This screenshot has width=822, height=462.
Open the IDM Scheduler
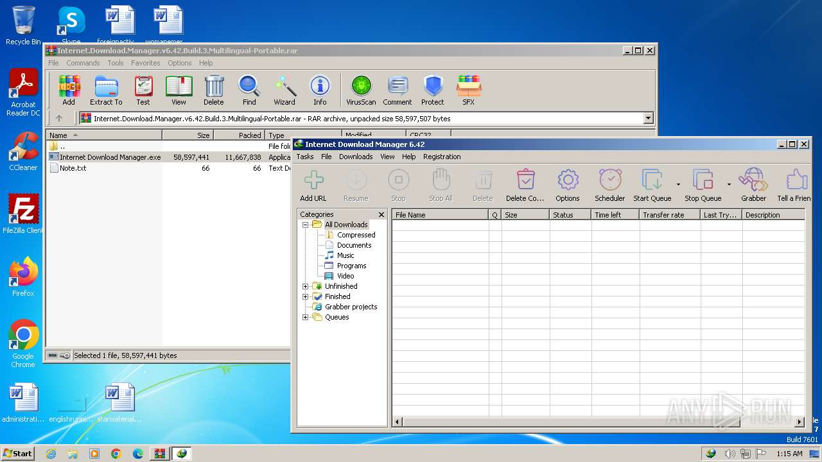click(x=610, y=186)
